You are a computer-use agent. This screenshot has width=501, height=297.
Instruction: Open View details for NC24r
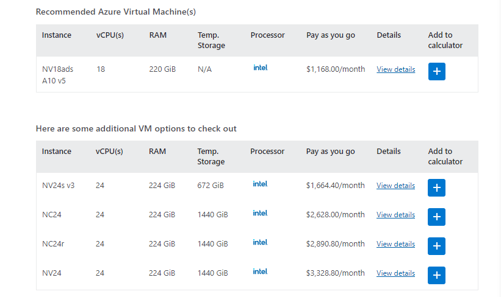395,244
